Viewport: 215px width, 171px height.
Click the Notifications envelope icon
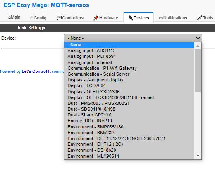(x=161, y=18)
